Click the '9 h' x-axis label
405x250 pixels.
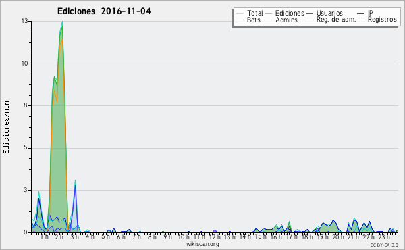[167, 236]
